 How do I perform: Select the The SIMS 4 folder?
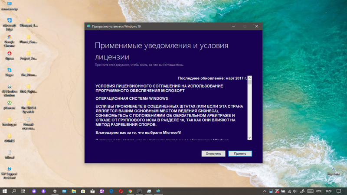pos(29,107)
